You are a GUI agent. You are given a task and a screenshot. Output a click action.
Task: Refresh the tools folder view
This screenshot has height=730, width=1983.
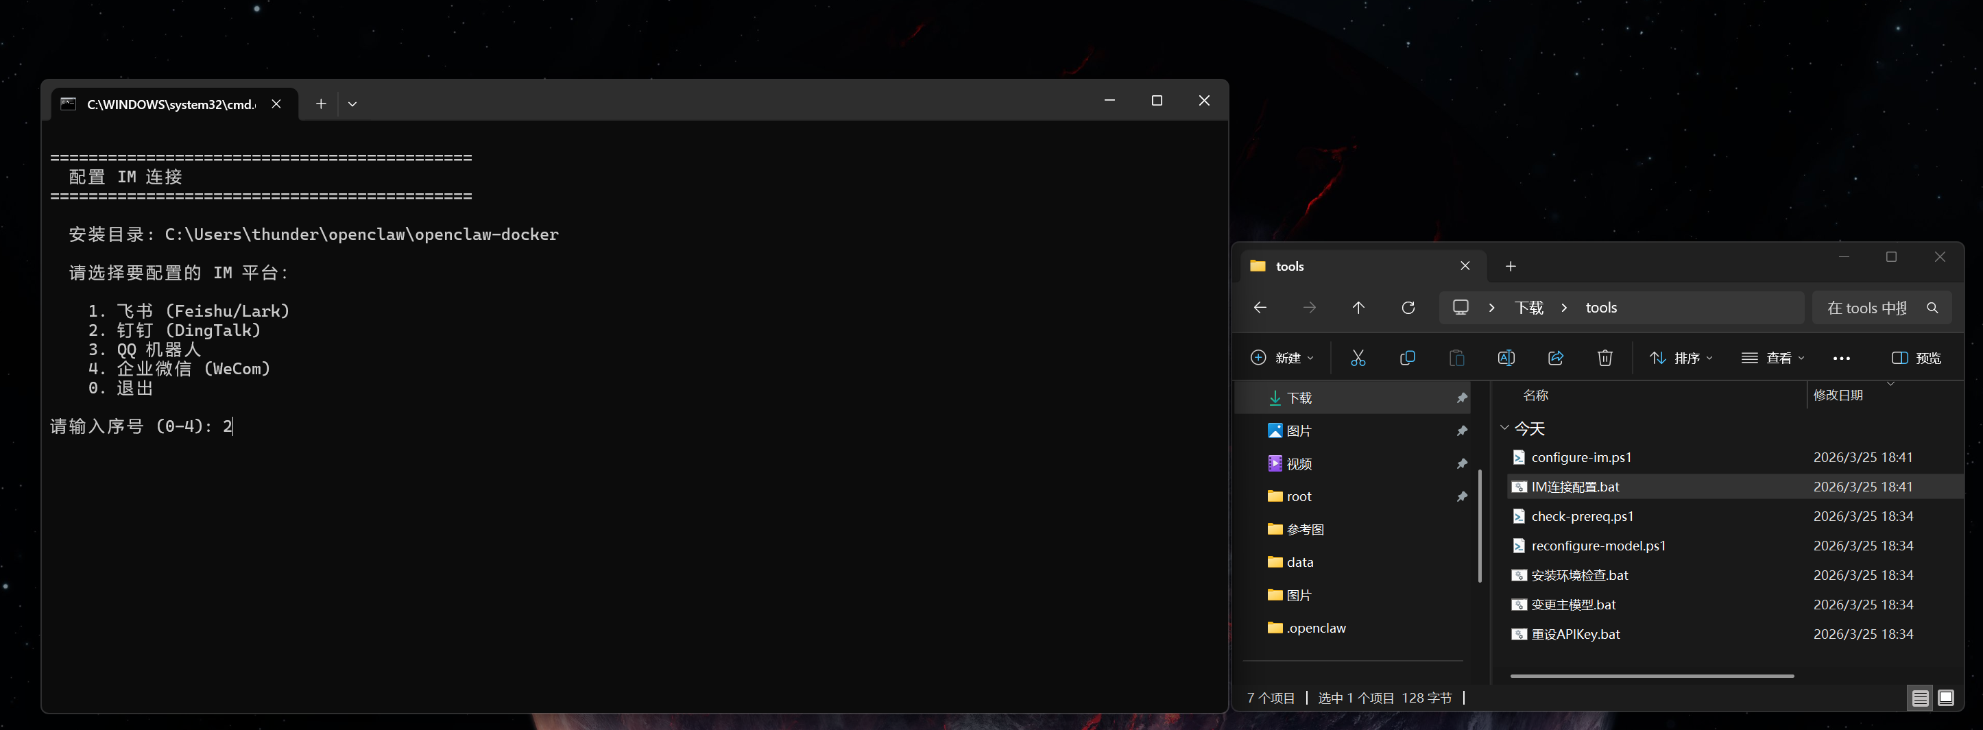[x=1408, y=308]
